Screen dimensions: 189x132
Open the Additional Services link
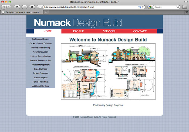pyautogui.click(x=40, y=86)
